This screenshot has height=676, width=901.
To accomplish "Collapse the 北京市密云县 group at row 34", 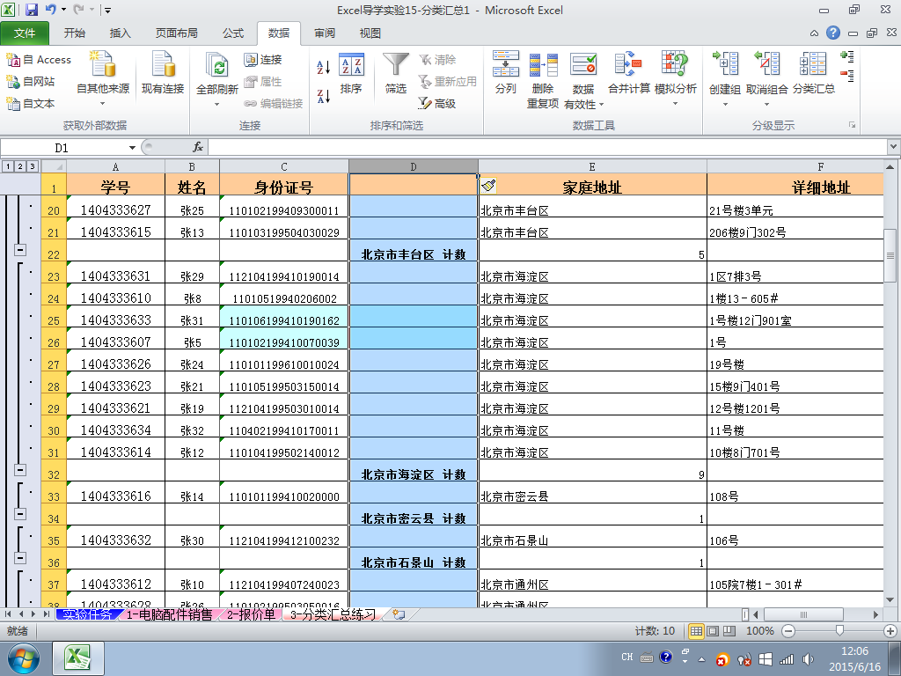I will [20, 514].
